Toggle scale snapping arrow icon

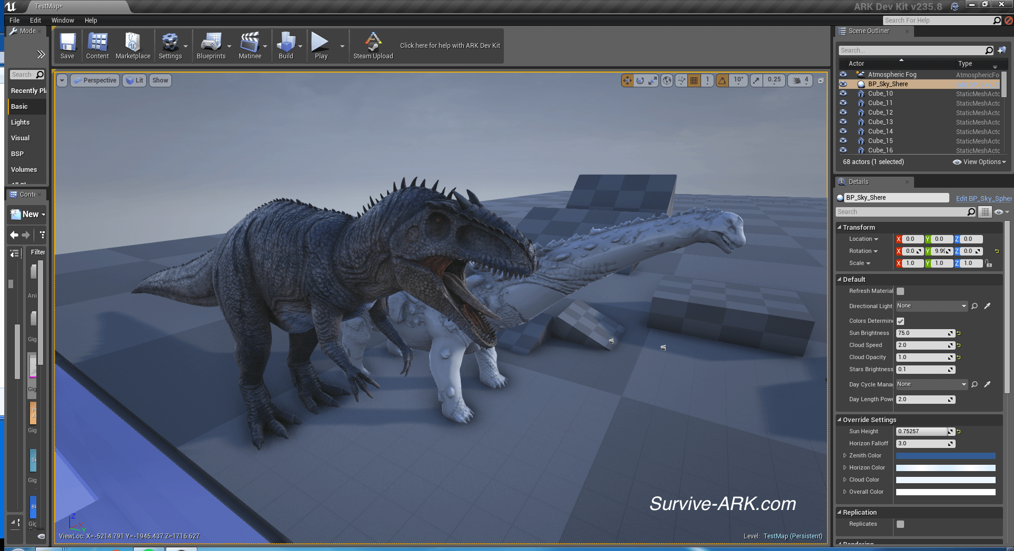point(756,80)
